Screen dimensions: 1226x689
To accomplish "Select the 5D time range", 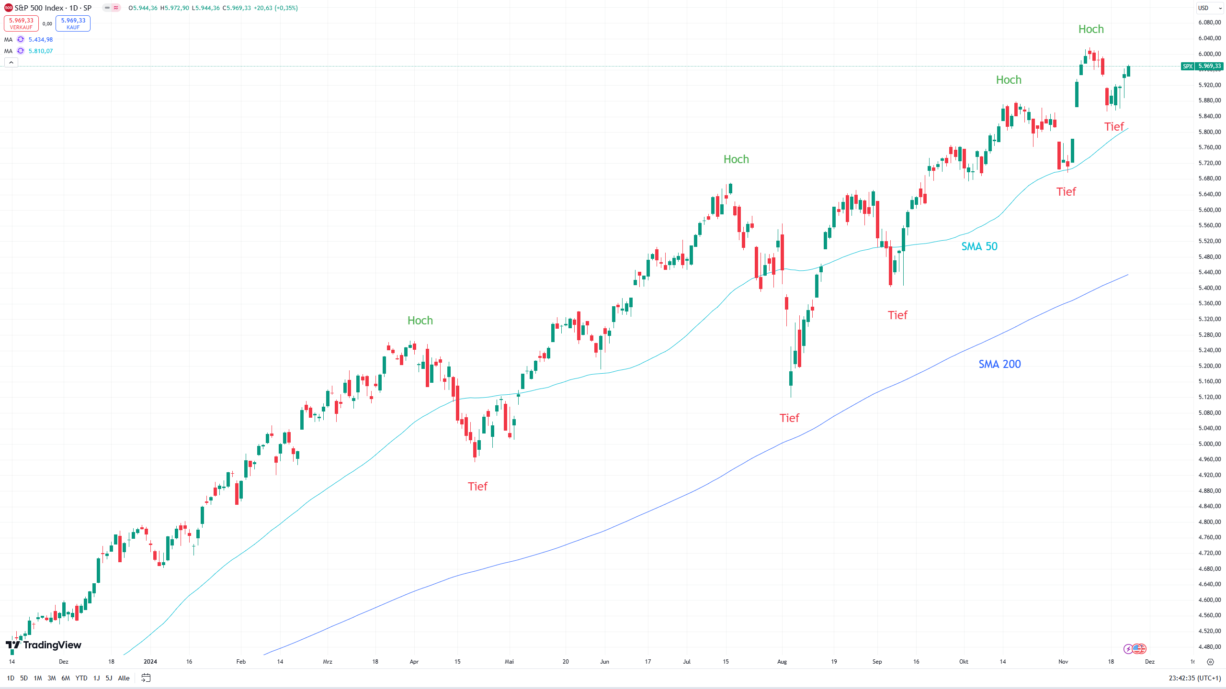I will click(24, 678).
